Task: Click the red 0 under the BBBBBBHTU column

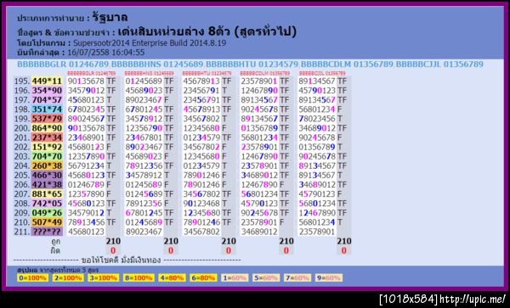Action: coord(229,250)
